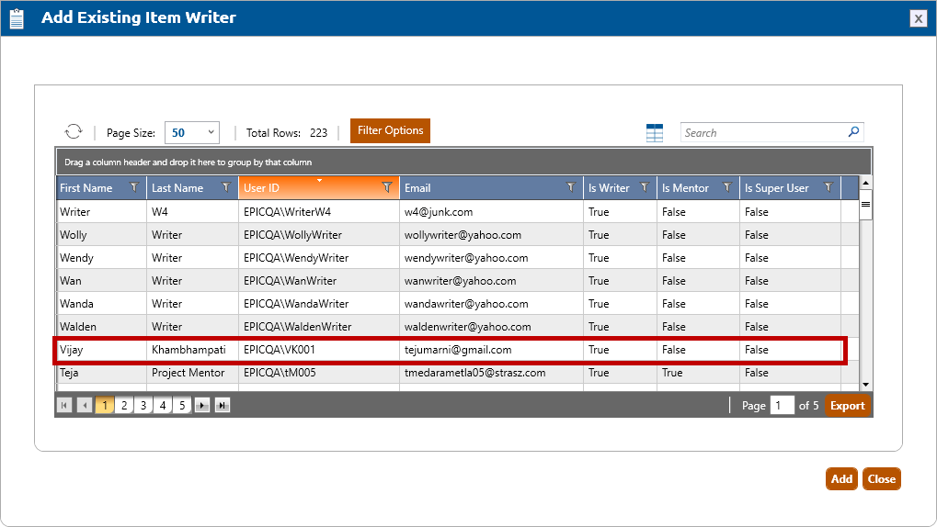The height and width of the screenshot is (527, 937).
Task: Switch to page 5 of the grid
Action: click(x=182, y=405)
